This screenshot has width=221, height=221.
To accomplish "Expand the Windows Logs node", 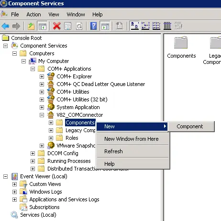I will pyautogui.click(x=14, y=192).
